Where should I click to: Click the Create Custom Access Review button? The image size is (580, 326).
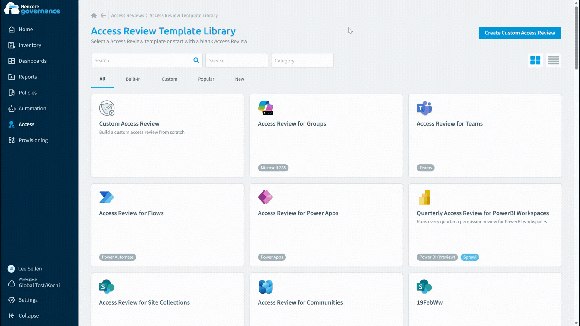click(x=520, y=33)
